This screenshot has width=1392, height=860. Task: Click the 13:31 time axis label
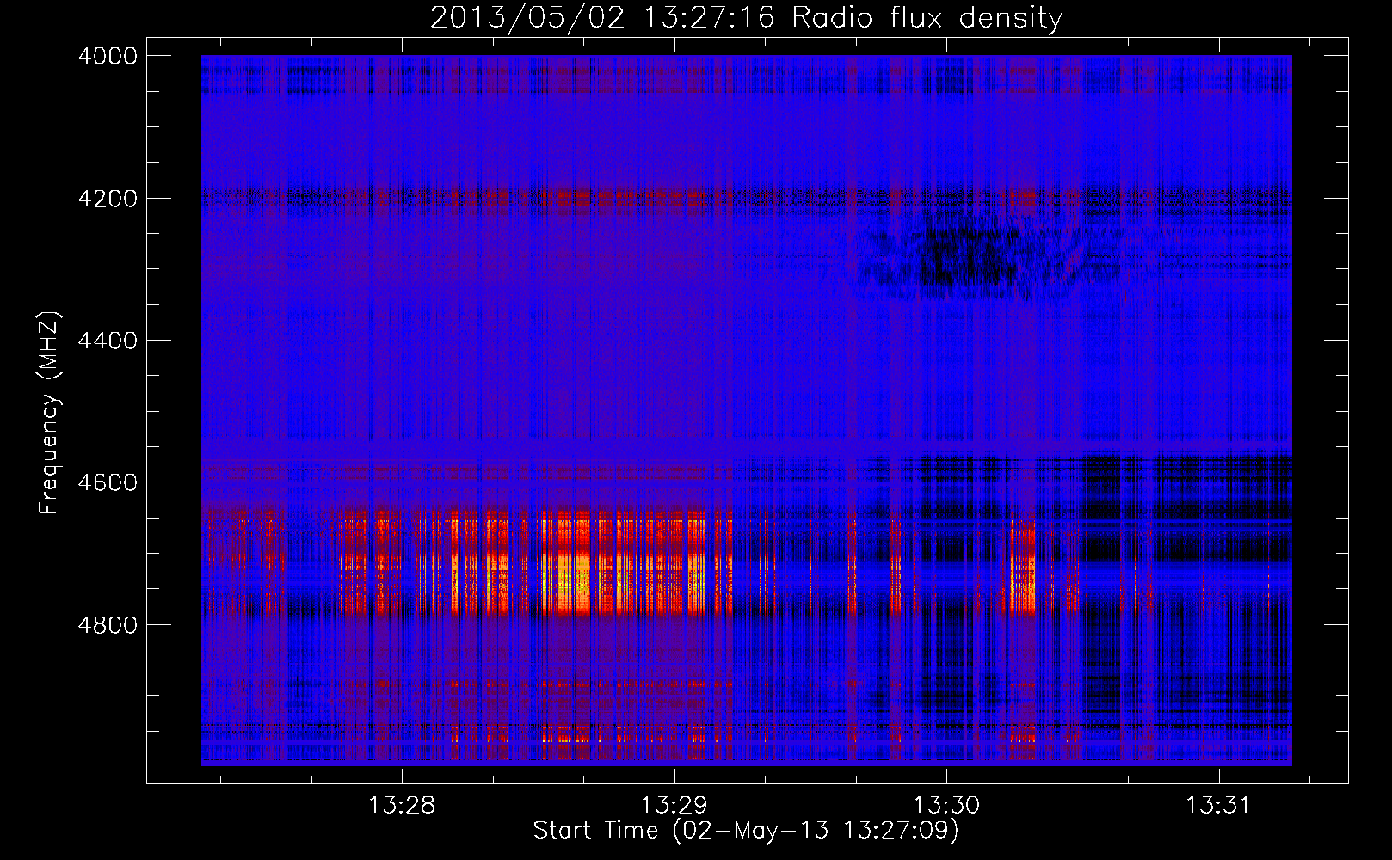coord(1218,805)
